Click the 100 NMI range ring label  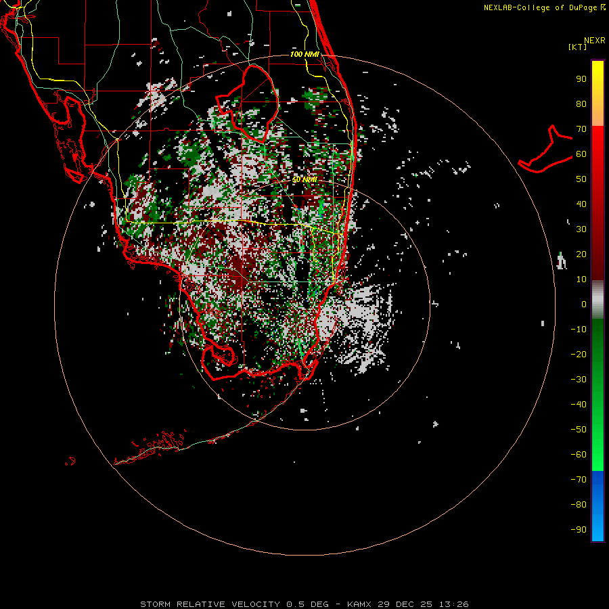304,54
